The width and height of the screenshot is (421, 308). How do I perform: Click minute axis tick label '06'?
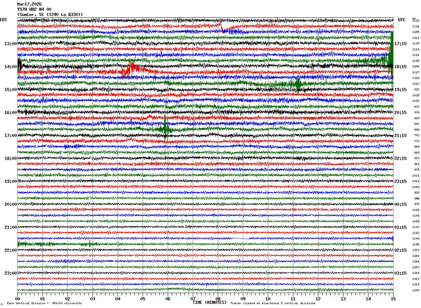click(168, 299)
